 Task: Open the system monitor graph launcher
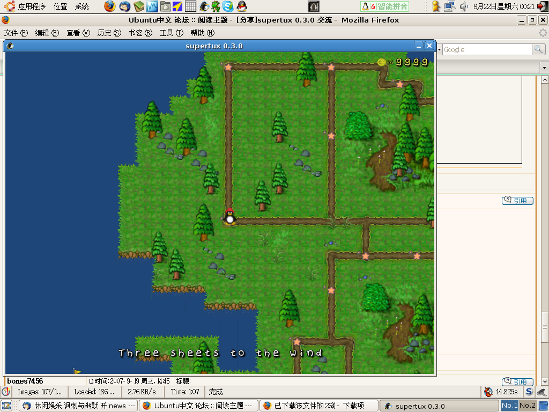[152, 6]
